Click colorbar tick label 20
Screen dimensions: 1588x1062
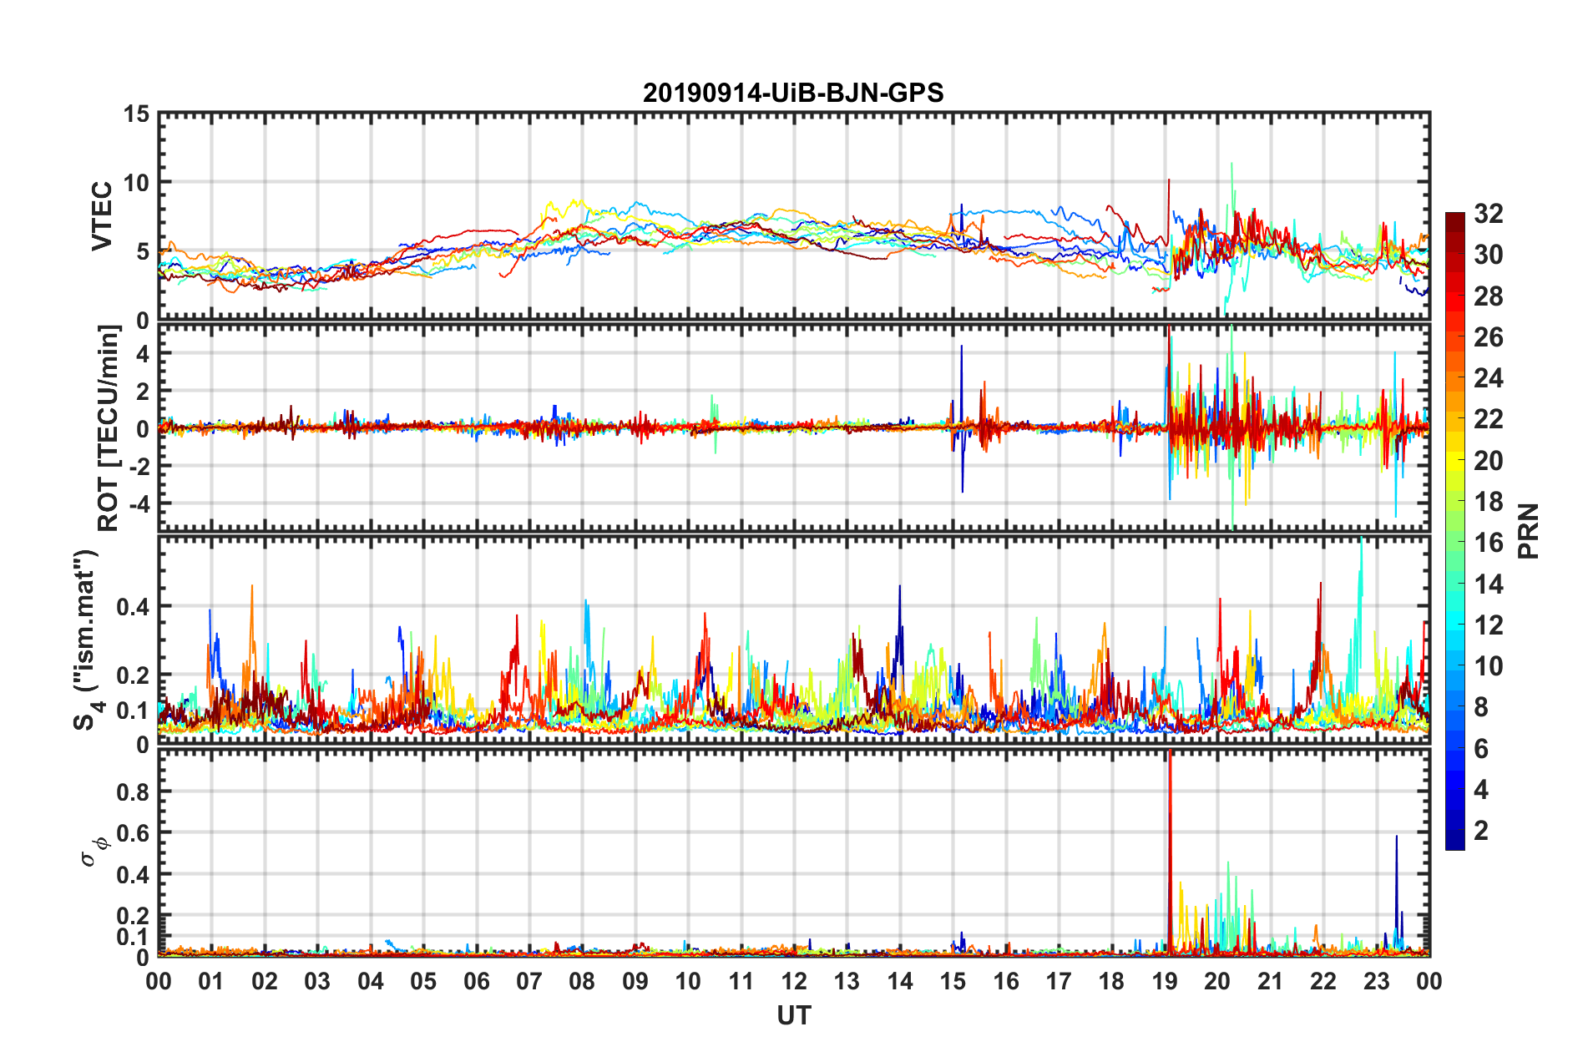coord(1488,461)
